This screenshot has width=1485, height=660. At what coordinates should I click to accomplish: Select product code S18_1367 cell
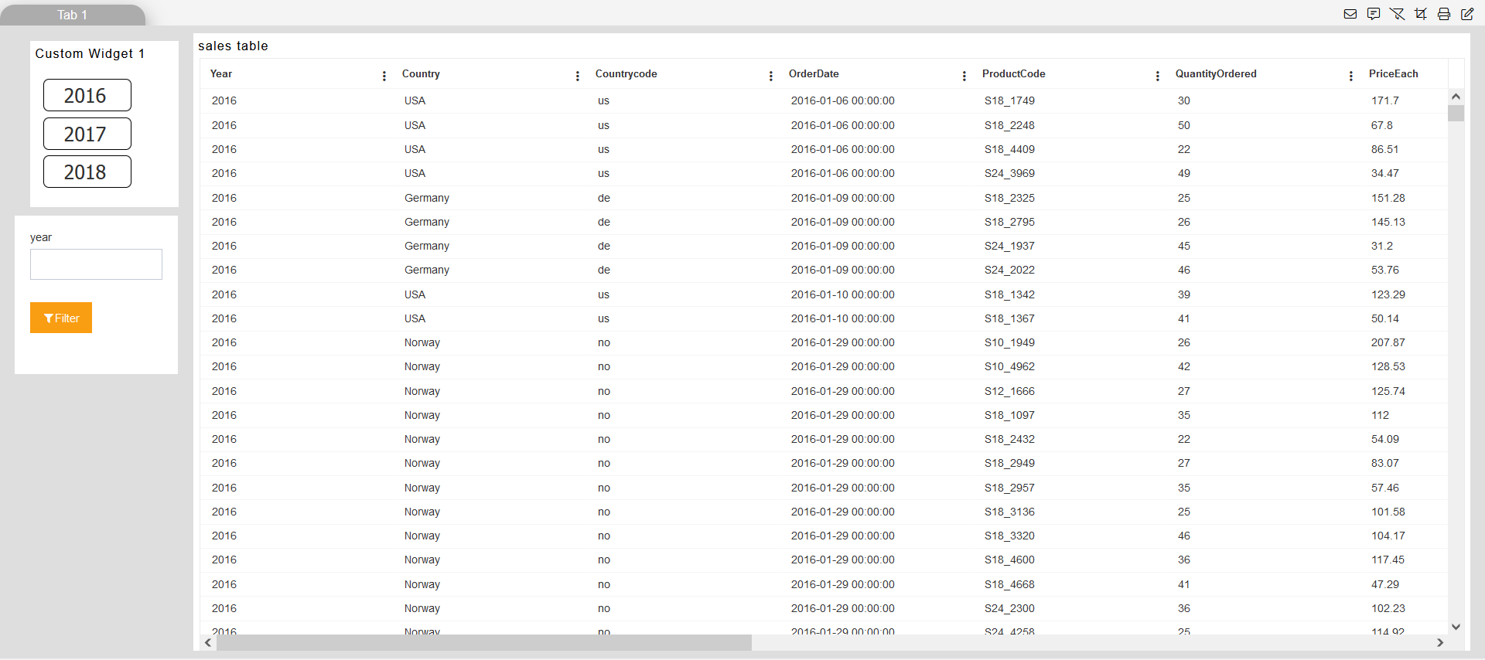[x=1009, y=318]
